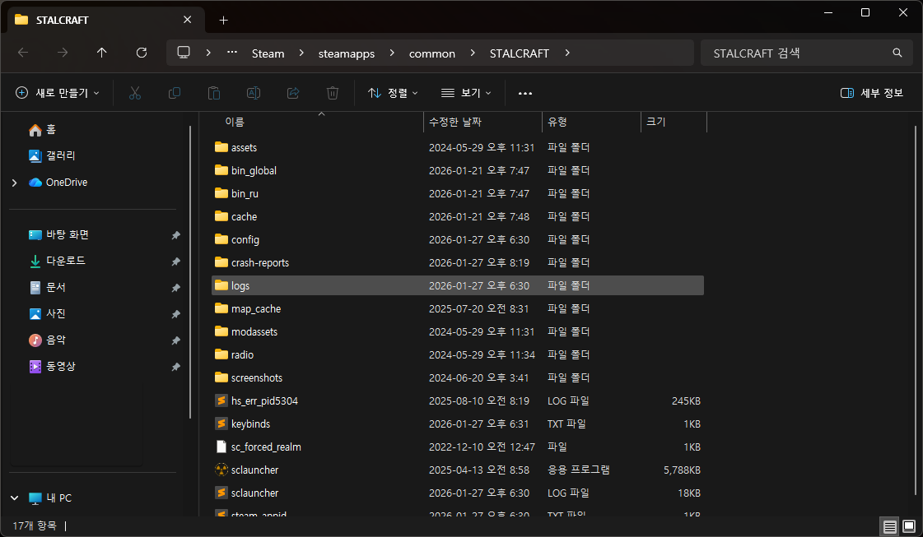Open the 새로 만들기 dropdown
The image size is (923, 537).
(58, 93)
